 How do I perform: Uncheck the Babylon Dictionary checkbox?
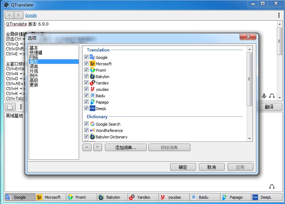[86, 137]
